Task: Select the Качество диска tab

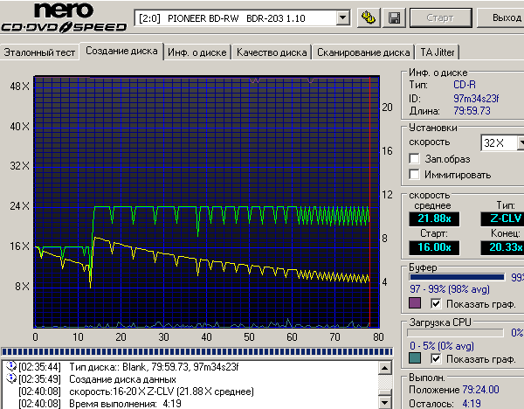Action: pyautogui.click(x=272, y=52)
